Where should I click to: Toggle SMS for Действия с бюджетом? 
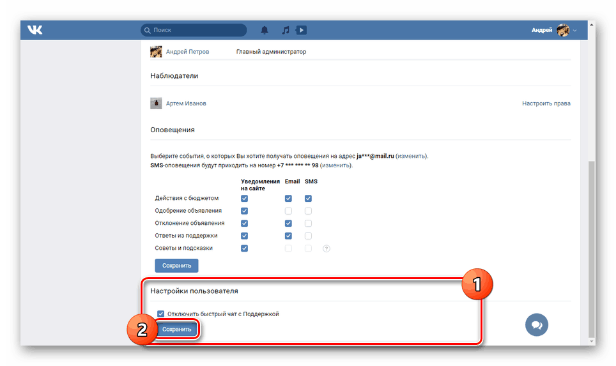[309, 198]
